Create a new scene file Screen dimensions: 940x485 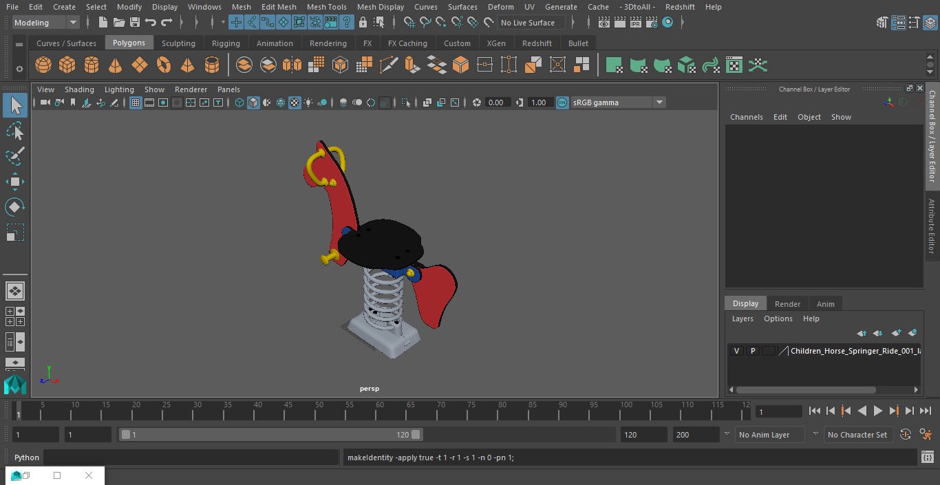click(x=103, y=23)
